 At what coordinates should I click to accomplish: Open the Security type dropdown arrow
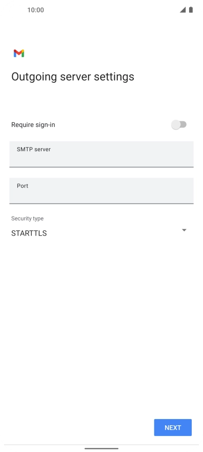(x=185, y=230)
